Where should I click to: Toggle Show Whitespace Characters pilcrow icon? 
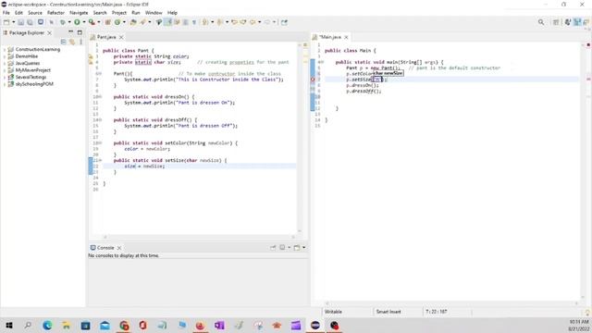tap(194, 22)
